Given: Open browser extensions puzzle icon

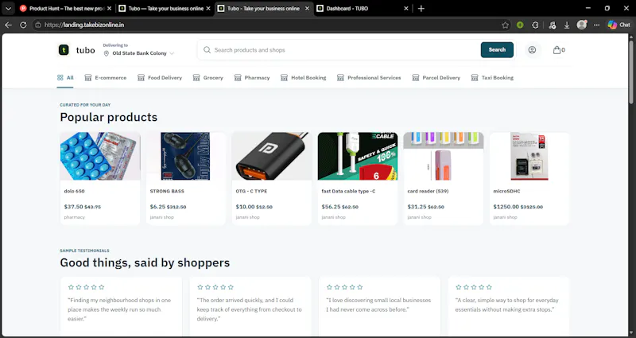Looking at the screenshot, I should [535, 25].
